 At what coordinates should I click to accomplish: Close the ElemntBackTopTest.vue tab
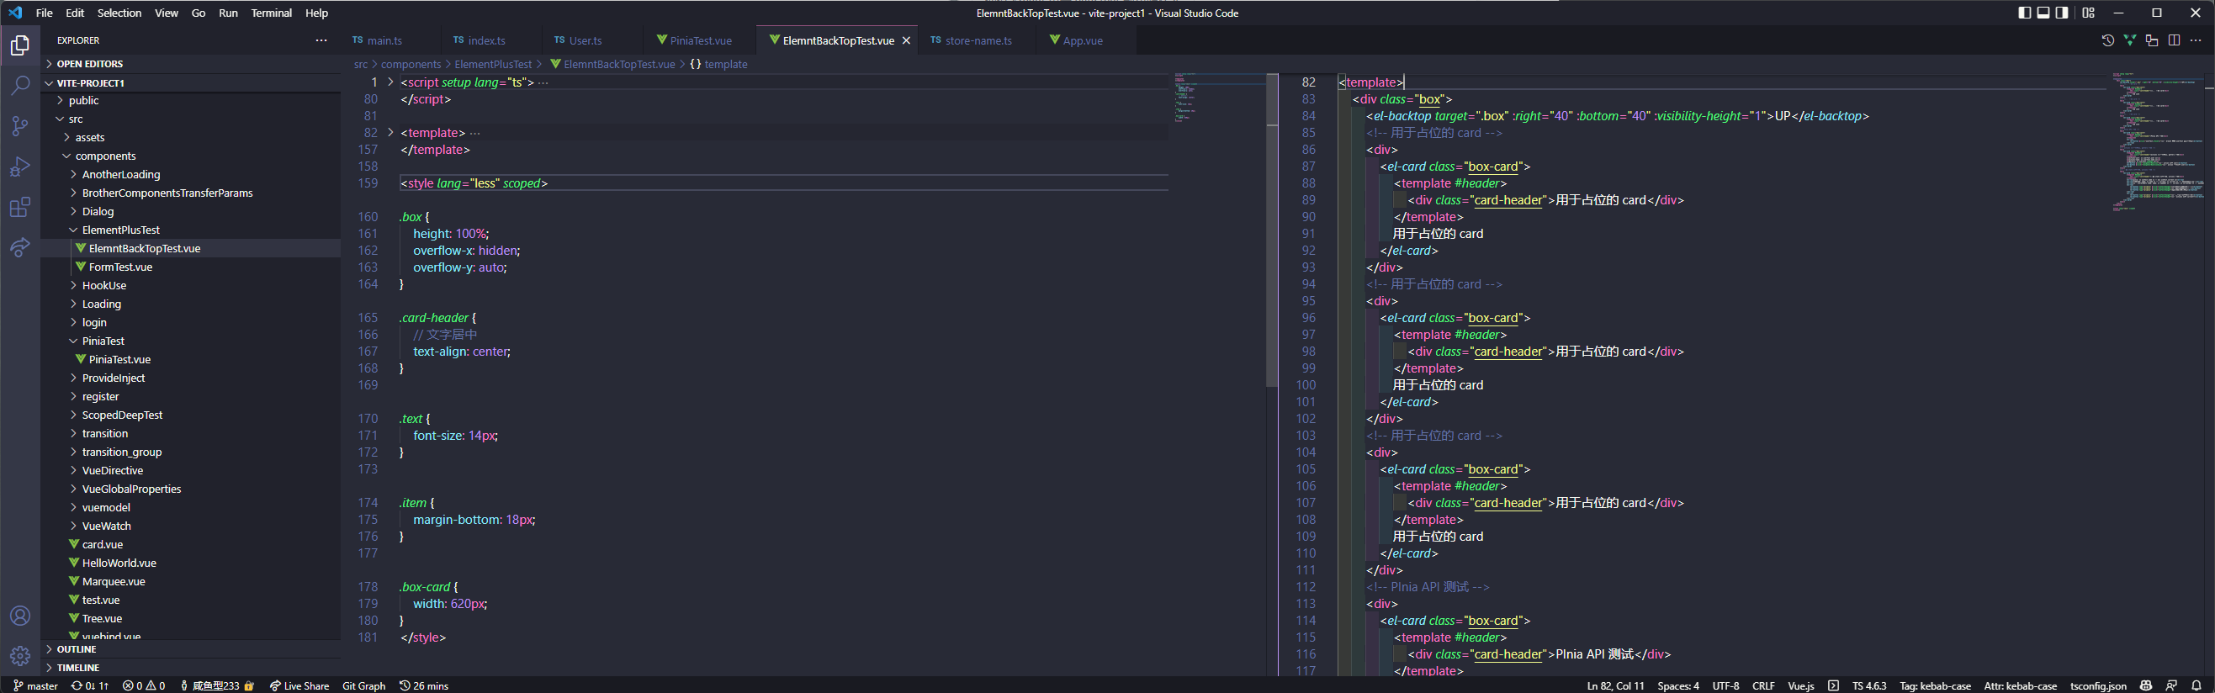(905, 40)
